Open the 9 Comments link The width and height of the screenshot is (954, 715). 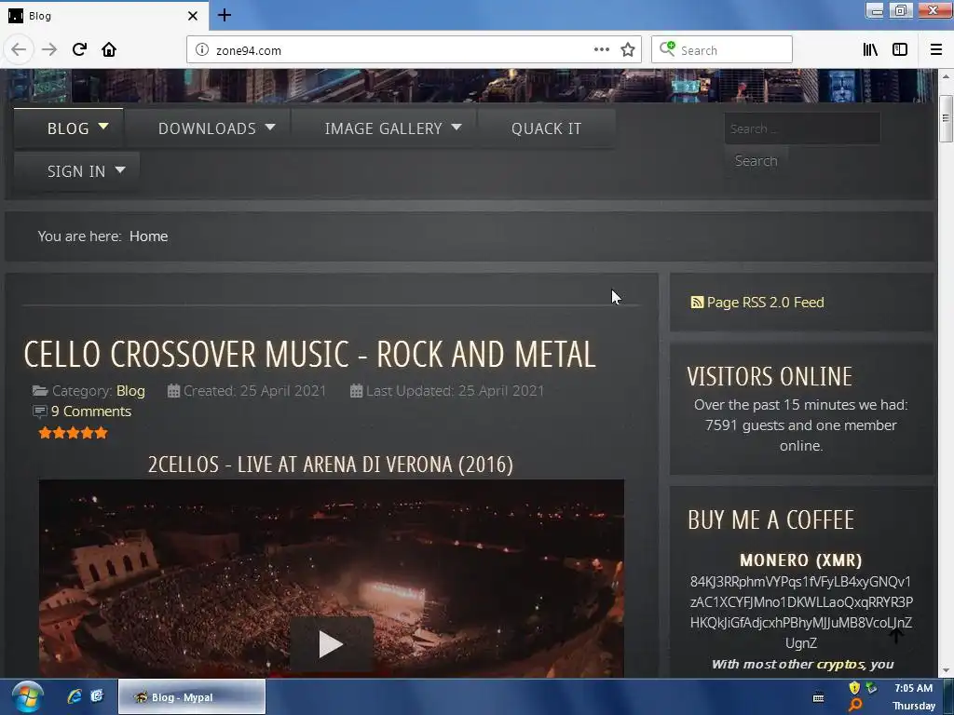(x=91, y=411)
